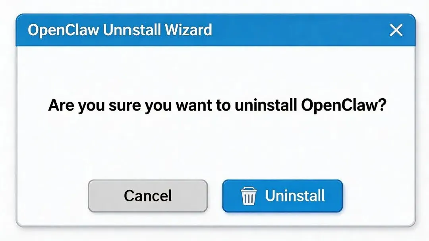Click the Cancel button
This screenshot has height=241, width=429.
(148, 196)
